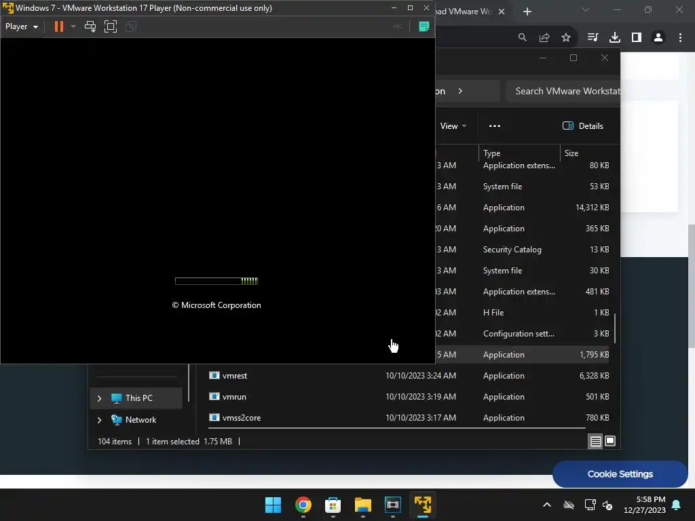Image resolution: width=695 pixels, height=521 pixels.
Task: Click the OneDrive cloud tray icon
Action: click(569, 505)
